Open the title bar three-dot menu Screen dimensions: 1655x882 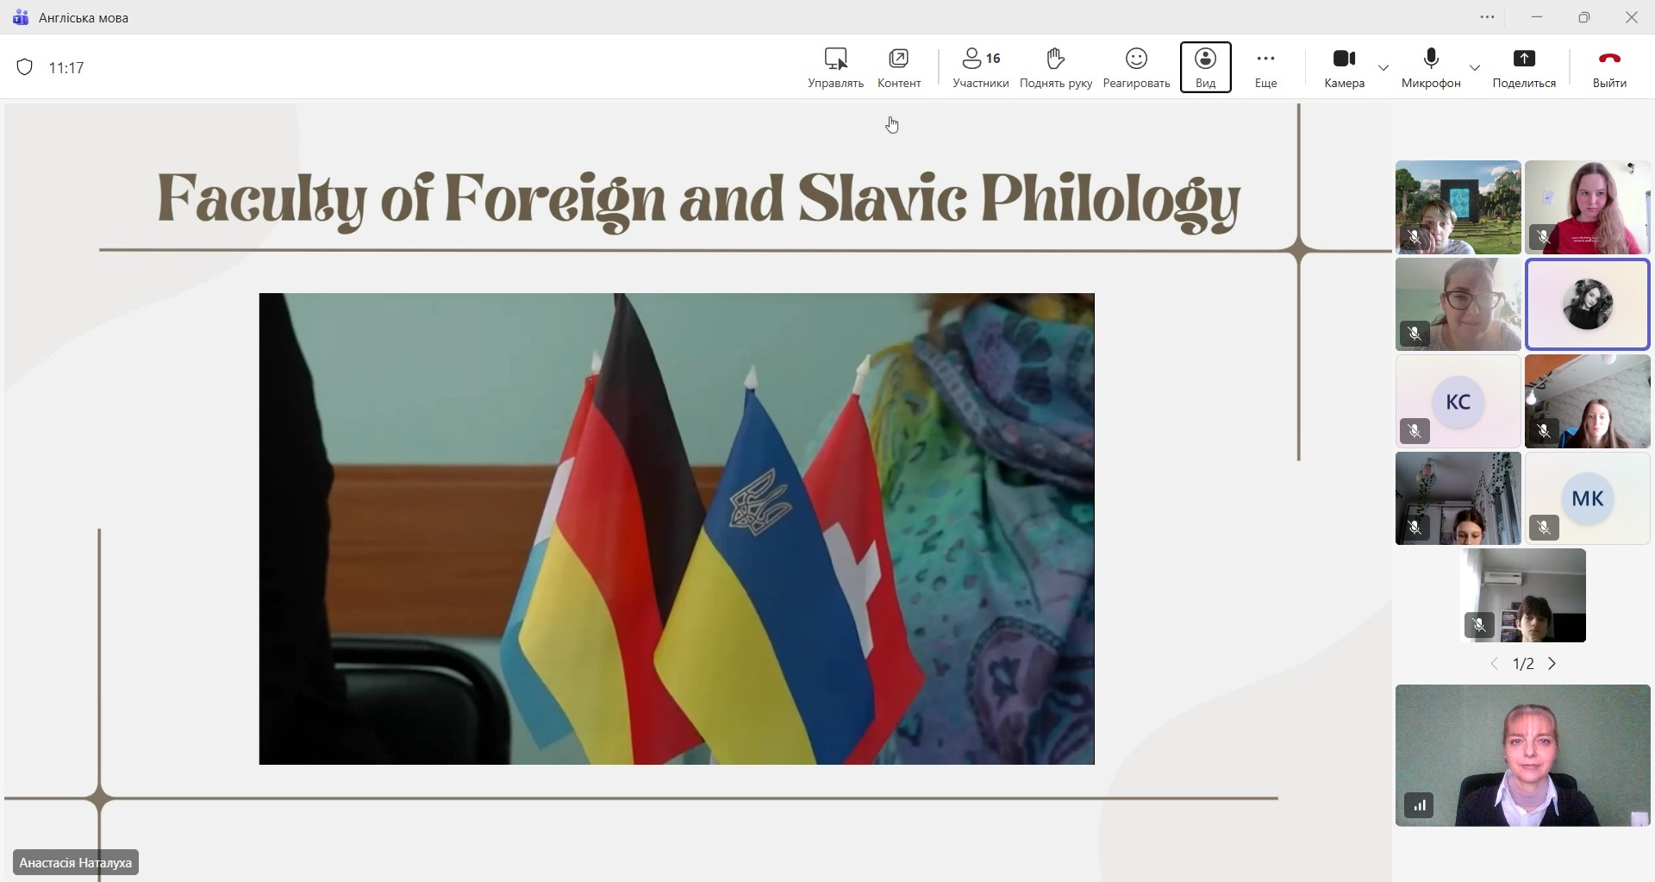click(1488, 17)
